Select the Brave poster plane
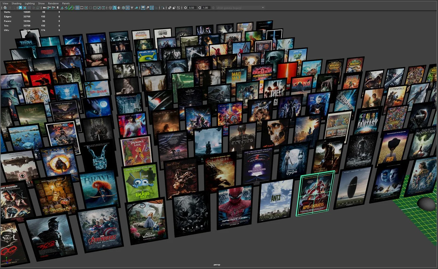Screen dimensions: 438x269 tap(99, 189)
